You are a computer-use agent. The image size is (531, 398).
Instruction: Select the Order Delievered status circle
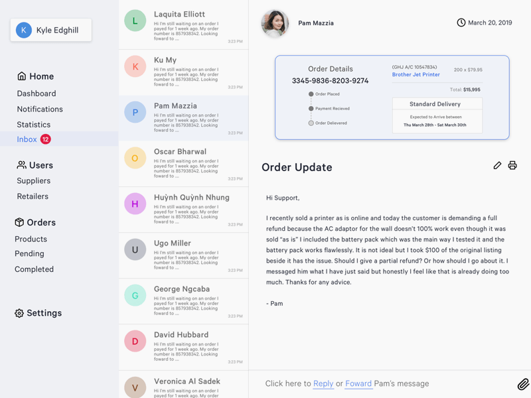click(310, 122)
